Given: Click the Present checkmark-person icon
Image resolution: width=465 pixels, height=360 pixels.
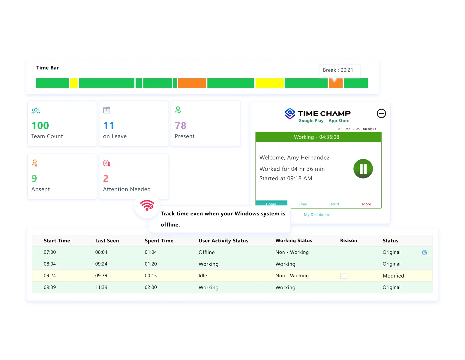Looking at the screenshot, I should click(x=178, y=110).
